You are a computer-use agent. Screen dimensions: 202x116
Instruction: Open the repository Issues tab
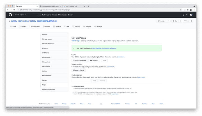(x=22, y=27)
